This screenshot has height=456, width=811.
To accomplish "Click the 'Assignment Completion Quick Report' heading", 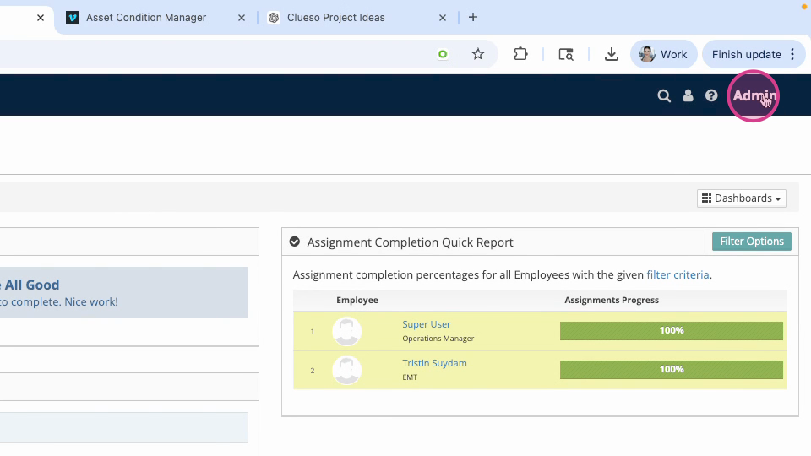I will 411,242.
